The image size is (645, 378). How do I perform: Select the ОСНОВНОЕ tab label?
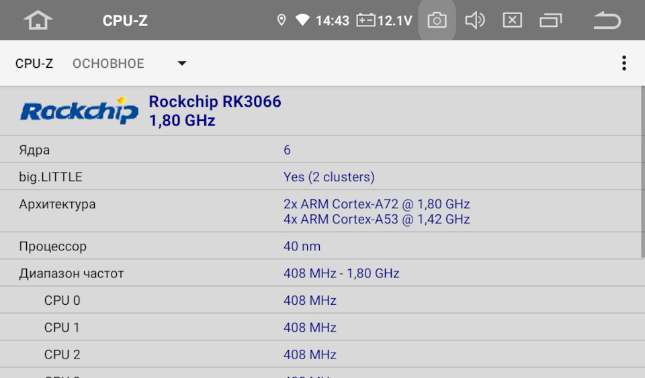[108, 63]
